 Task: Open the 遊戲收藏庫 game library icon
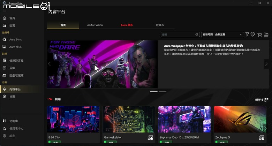point(4,75)
